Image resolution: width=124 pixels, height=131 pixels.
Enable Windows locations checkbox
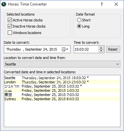(10, 33)
